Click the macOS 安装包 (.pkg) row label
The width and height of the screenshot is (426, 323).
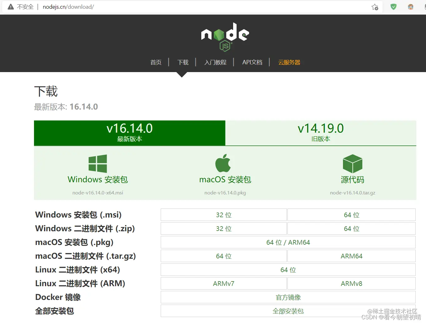[74, 242]
